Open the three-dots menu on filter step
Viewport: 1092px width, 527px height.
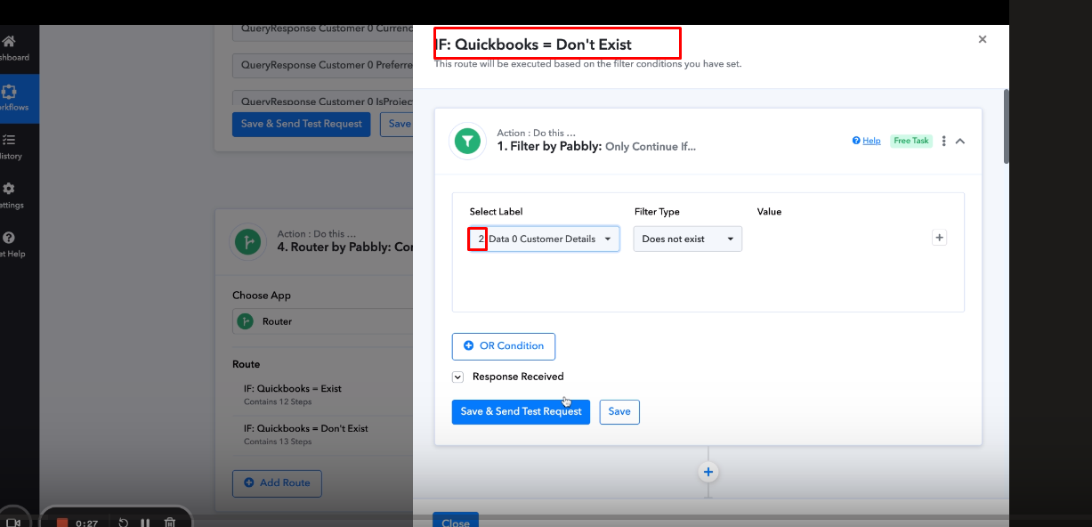943,141
